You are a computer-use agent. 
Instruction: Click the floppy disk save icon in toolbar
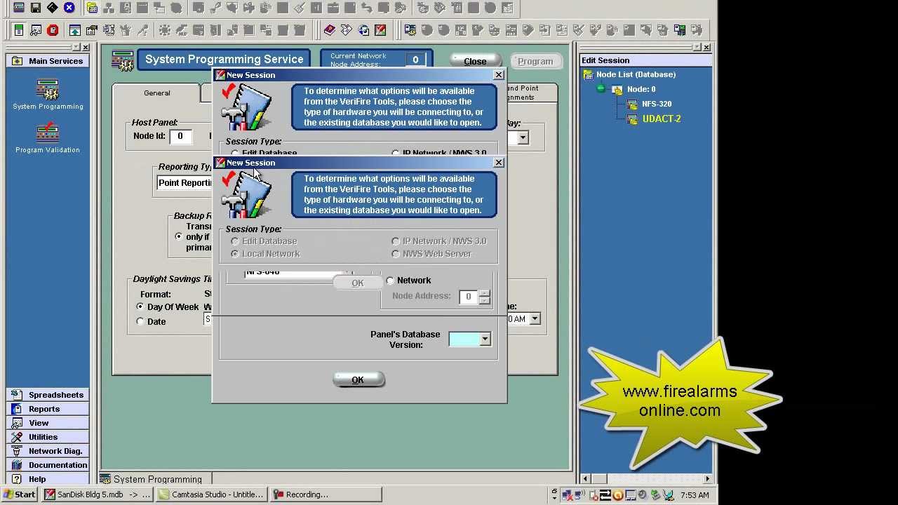tap(36, 8)
